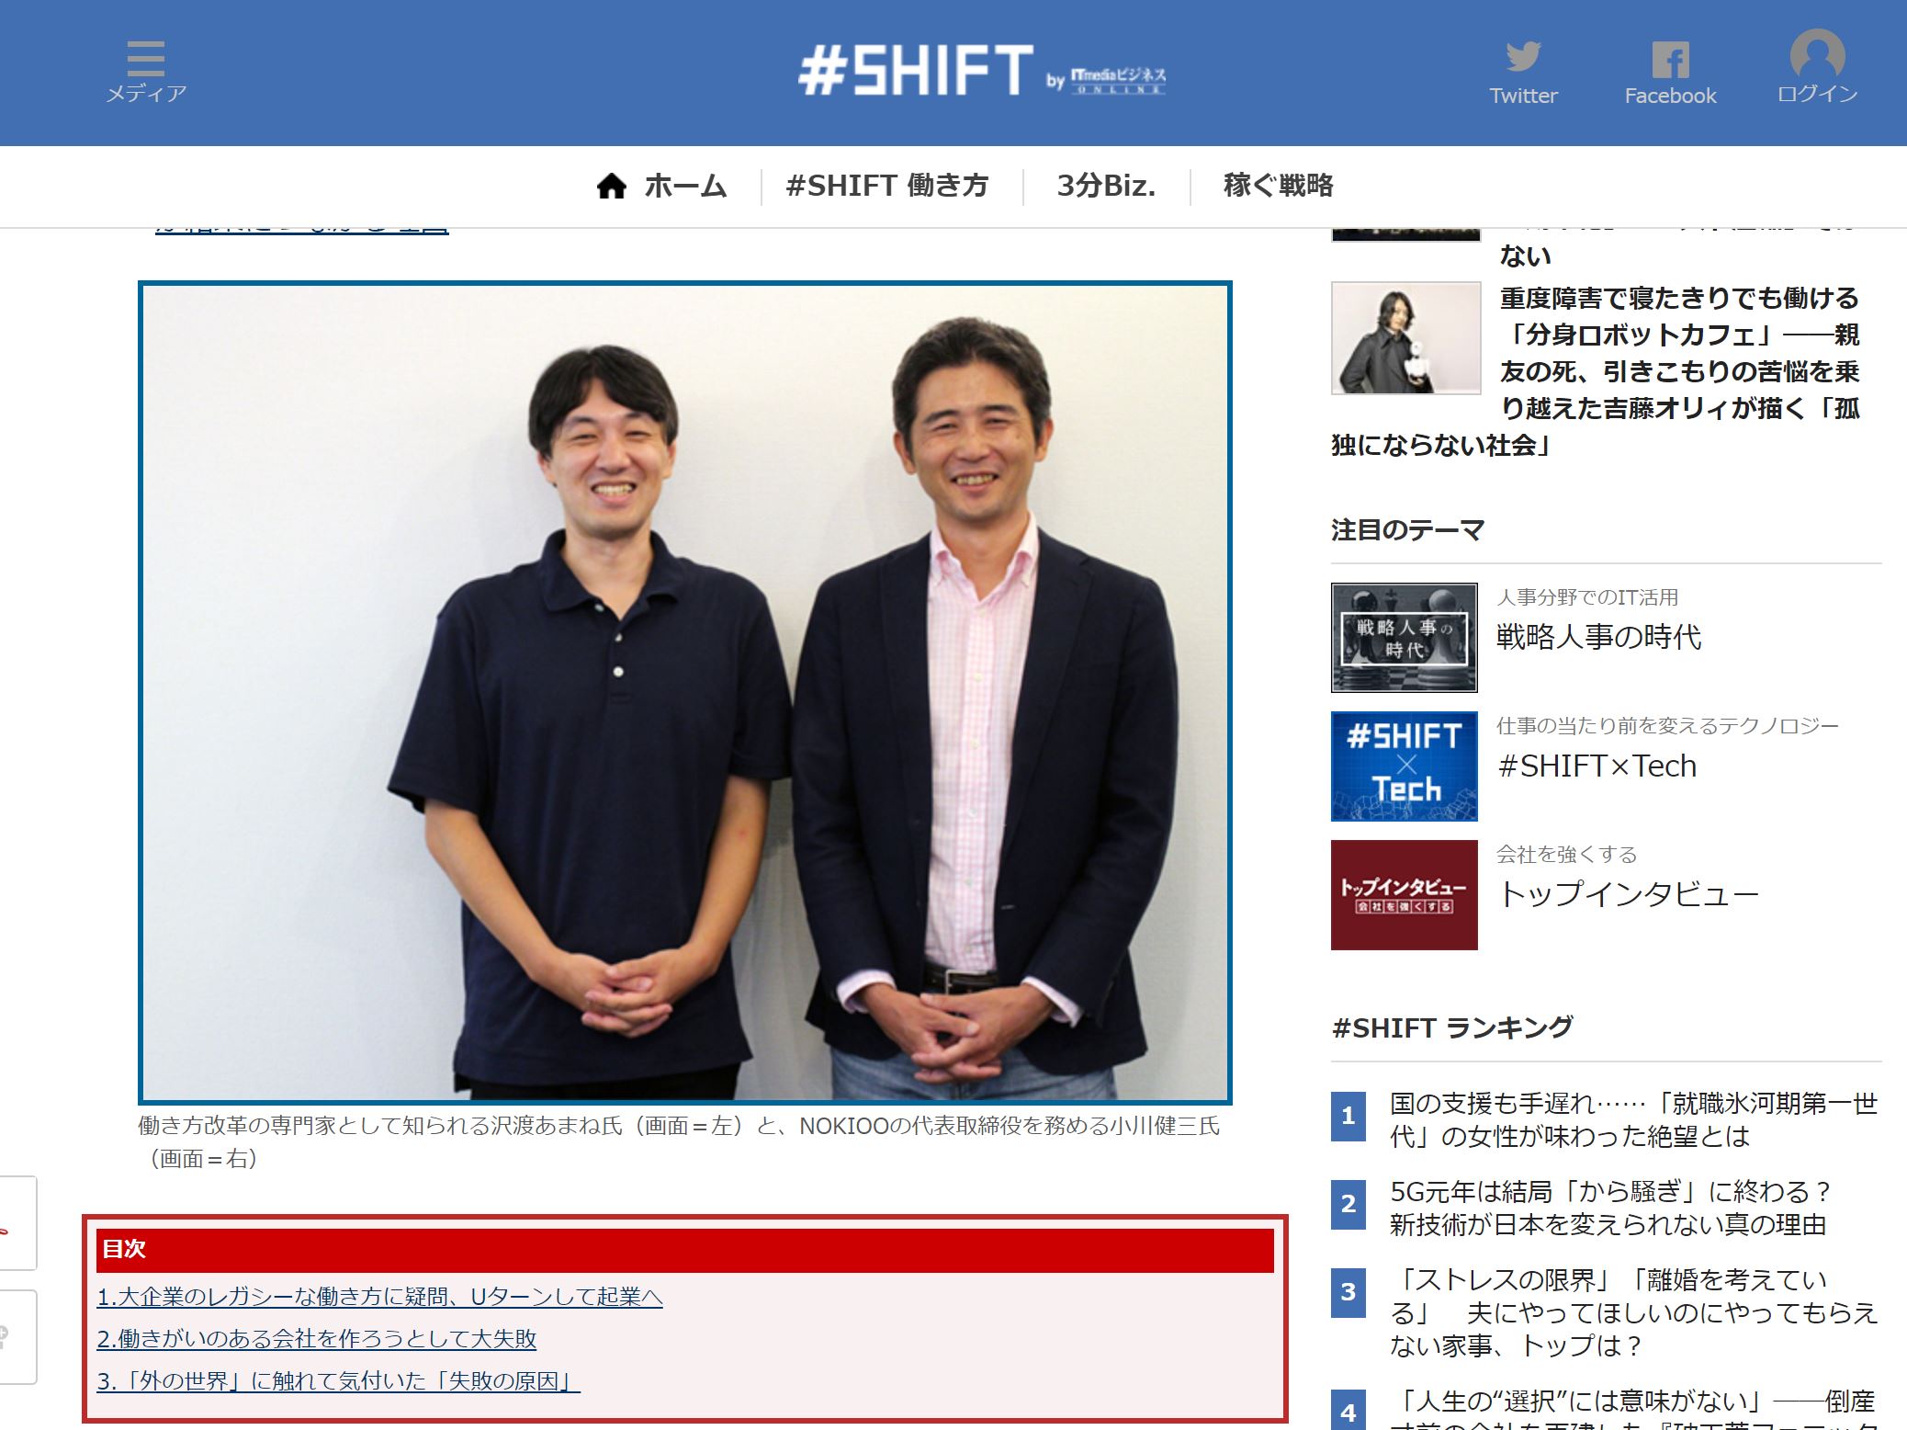Click 仕事の当たり前を変えるテクノロジー subtitle
1907x1430 pixels.
click(1667, 726)
